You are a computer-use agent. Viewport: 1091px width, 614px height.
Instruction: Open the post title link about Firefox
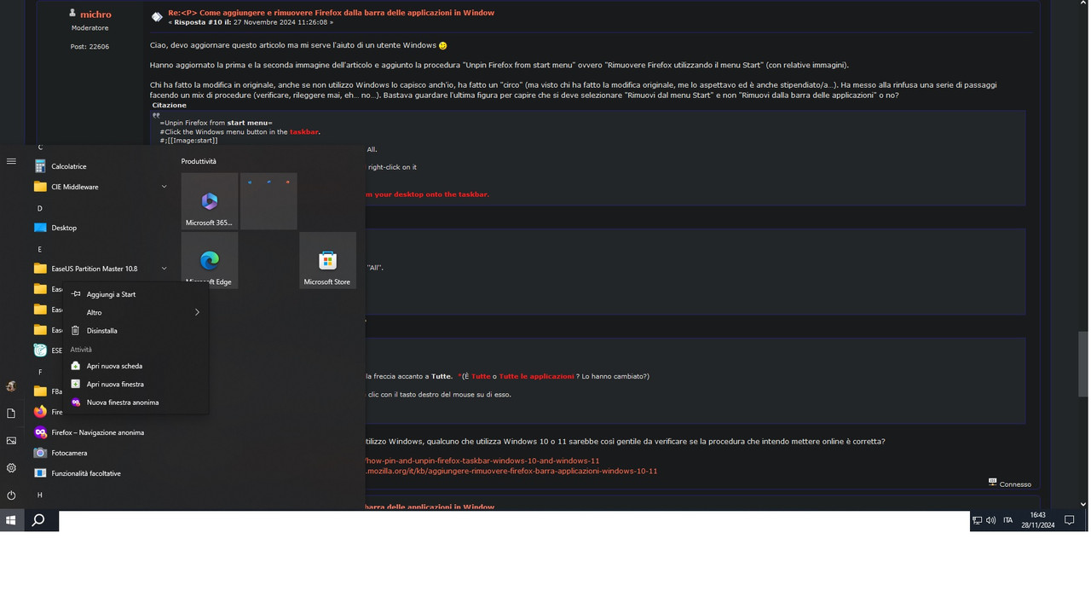pyautogui.click(x=331, y=13)
